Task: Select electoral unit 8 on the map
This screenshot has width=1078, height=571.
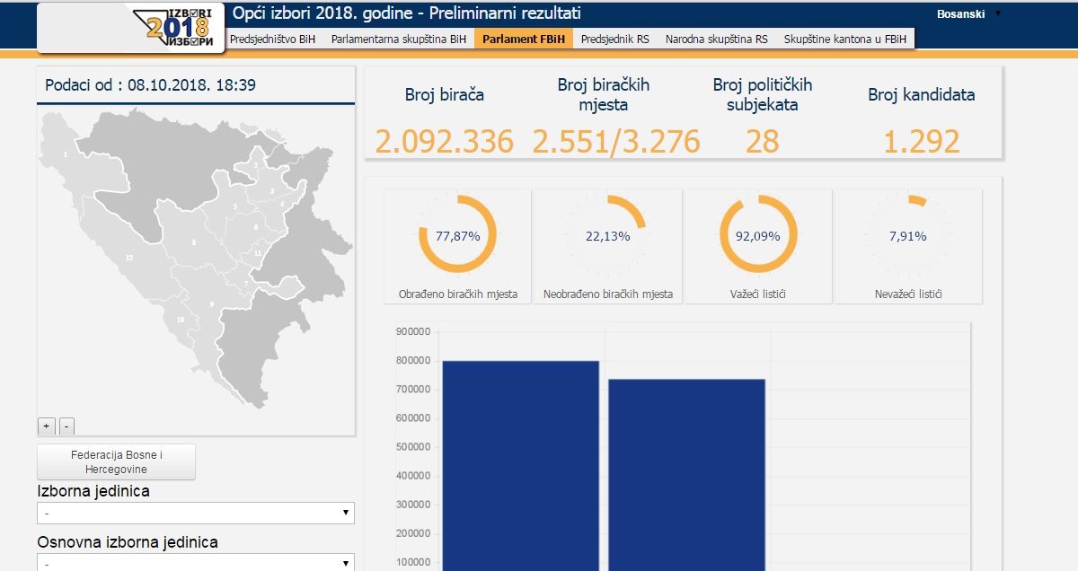Action: pyautogui.click(x=193, y=242)
